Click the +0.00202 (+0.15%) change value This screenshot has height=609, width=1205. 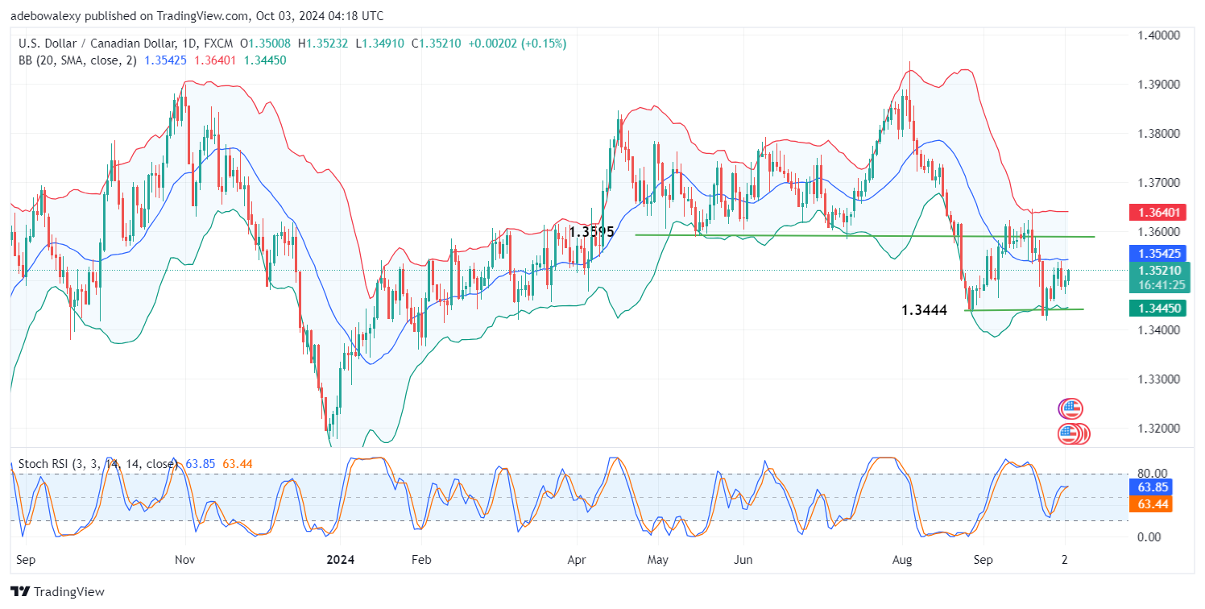pos(516,43)
